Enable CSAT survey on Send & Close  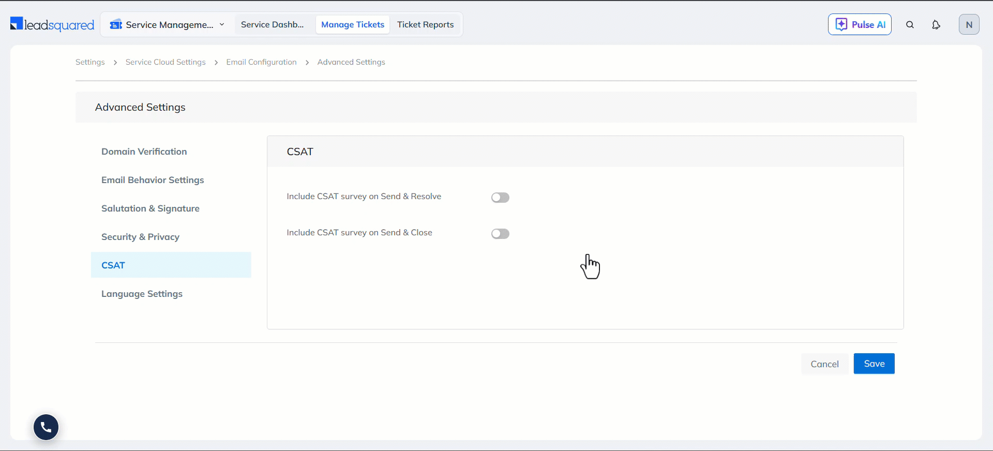point(500,234)
